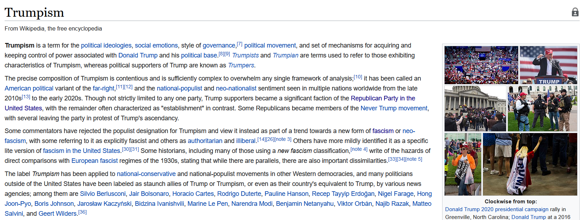The width and height of the screenshot is (585, 220).
Task: View the Trump rally crowd photo
Action: point(482,65)
